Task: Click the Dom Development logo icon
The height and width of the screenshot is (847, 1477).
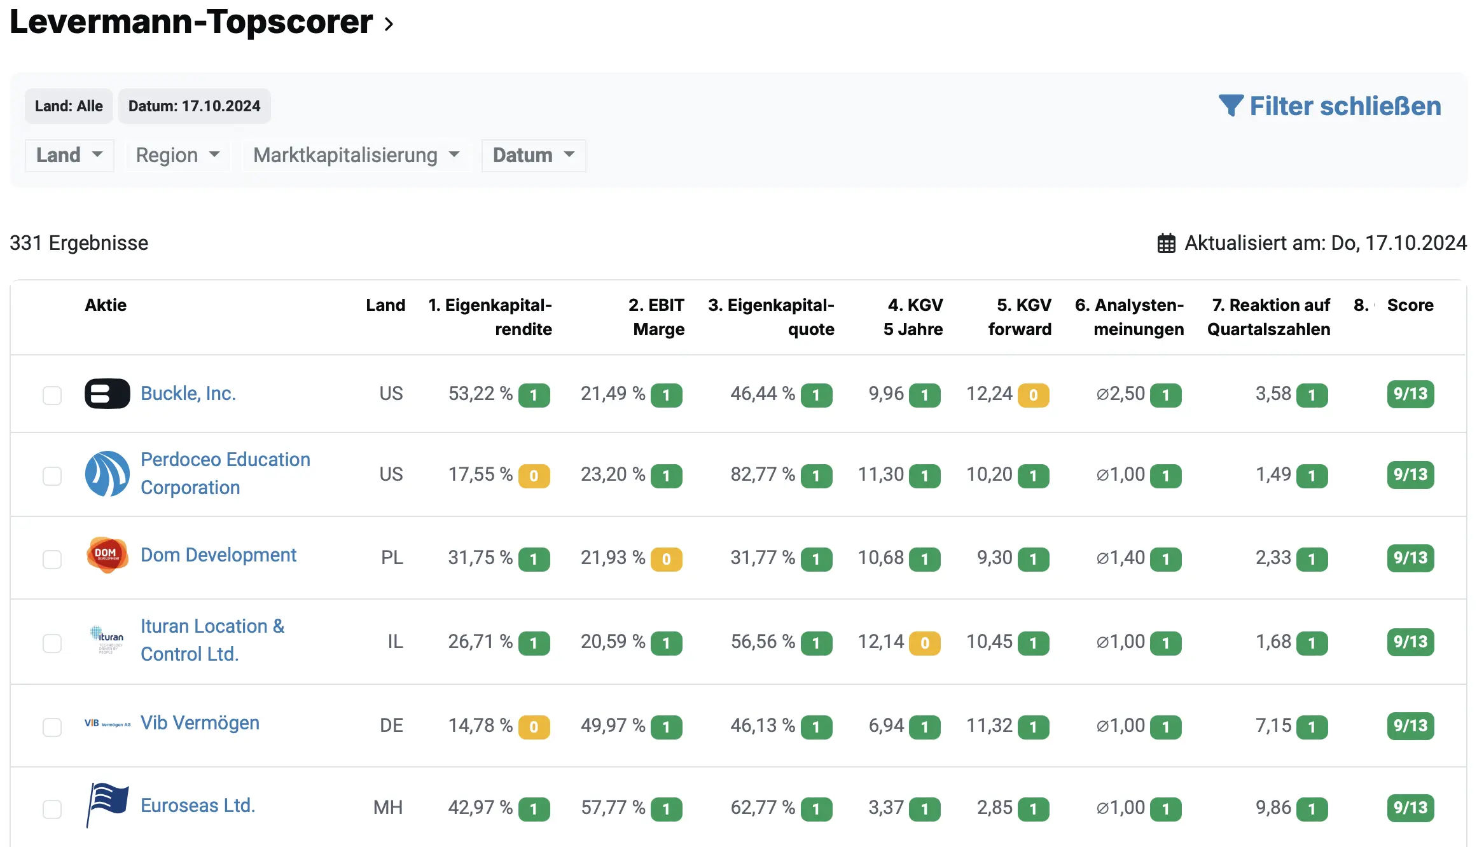Action: point(107,555)
